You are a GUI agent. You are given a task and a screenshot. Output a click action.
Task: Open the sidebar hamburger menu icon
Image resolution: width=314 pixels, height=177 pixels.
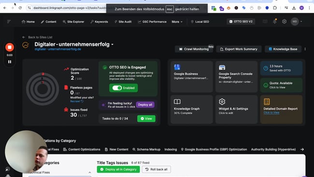click(x=9, y=21)
